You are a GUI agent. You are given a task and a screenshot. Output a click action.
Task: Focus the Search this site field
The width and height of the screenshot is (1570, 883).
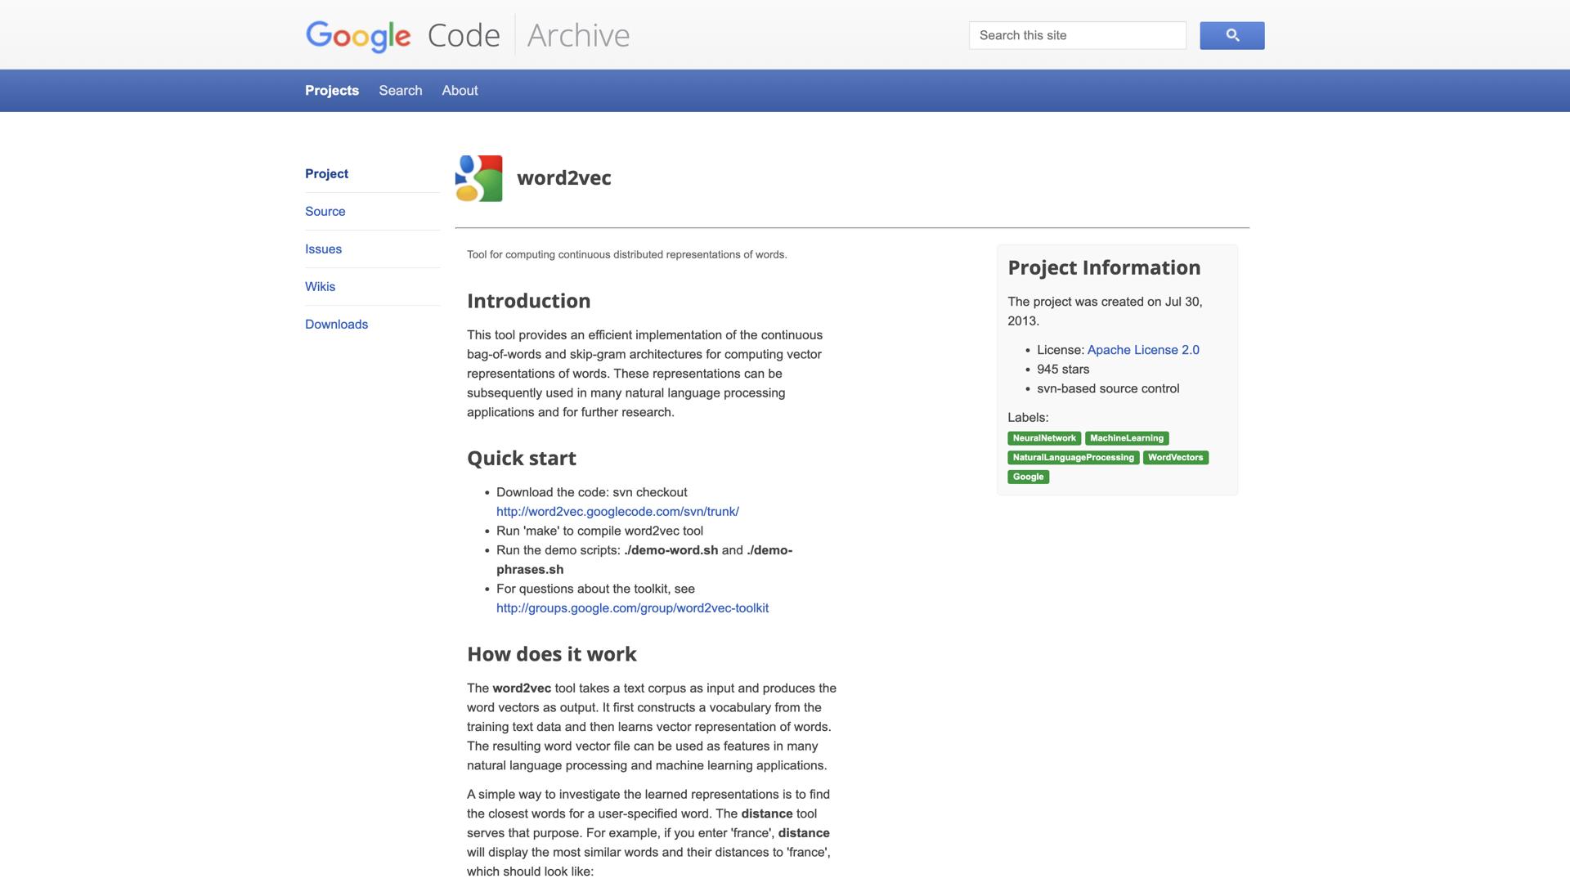[x=1077, y=35]
